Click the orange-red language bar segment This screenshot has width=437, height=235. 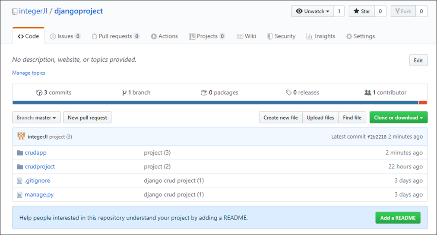pos(423,102)
